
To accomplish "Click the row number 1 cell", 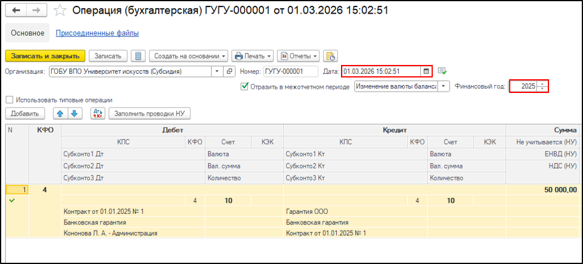I will pos(17,190).
